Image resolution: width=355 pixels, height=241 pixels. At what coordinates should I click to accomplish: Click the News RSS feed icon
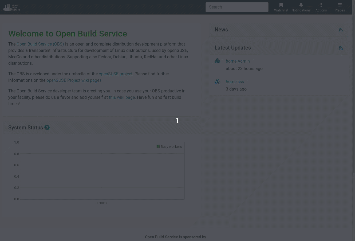pyautogui.click(x=341, y=30)
